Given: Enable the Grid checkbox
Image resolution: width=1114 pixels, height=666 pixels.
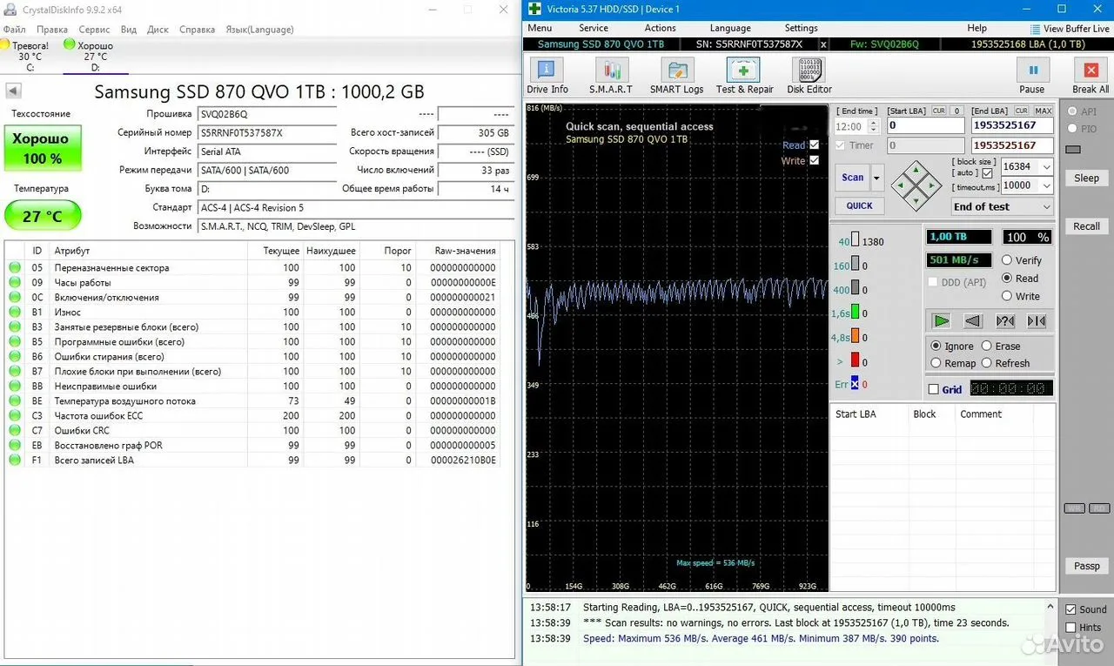Looking at the screenshot, I should click(934, 389).
